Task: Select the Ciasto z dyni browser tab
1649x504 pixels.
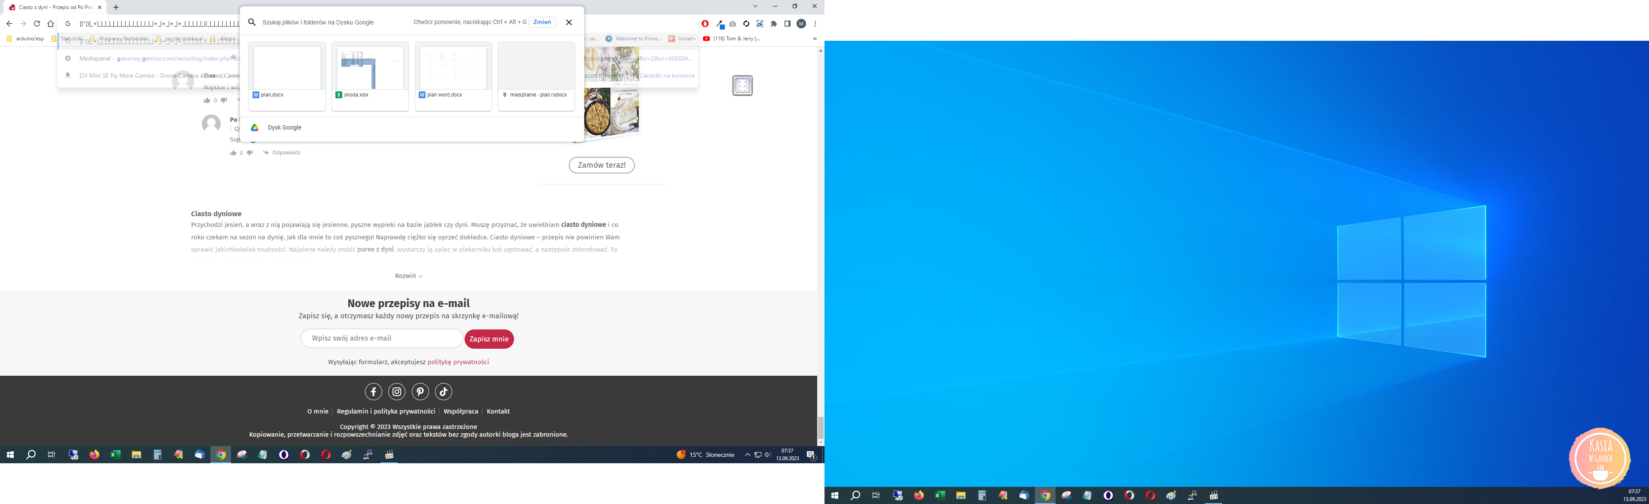Action: (55, 7)
